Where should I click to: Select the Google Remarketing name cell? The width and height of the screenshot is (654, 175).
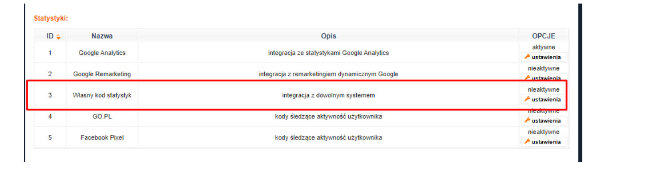102,74
